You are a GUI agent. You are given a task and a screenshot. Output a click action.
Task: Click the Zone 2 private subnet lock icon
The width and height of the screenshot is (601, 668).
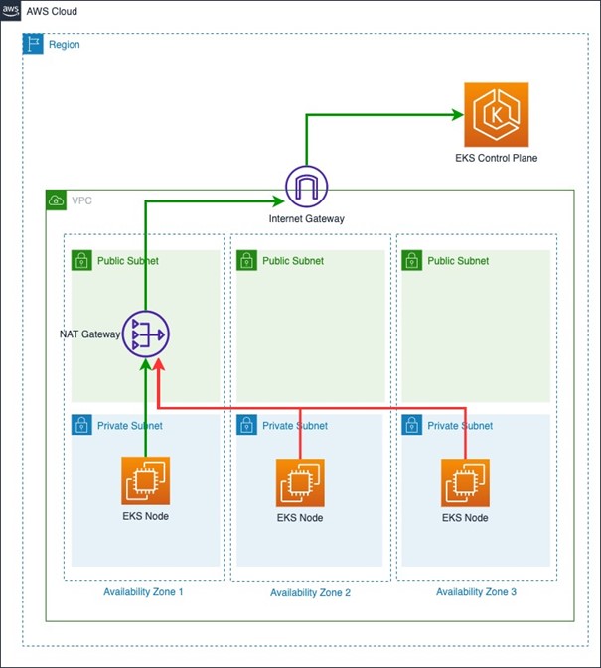click(x=246, y=425)
